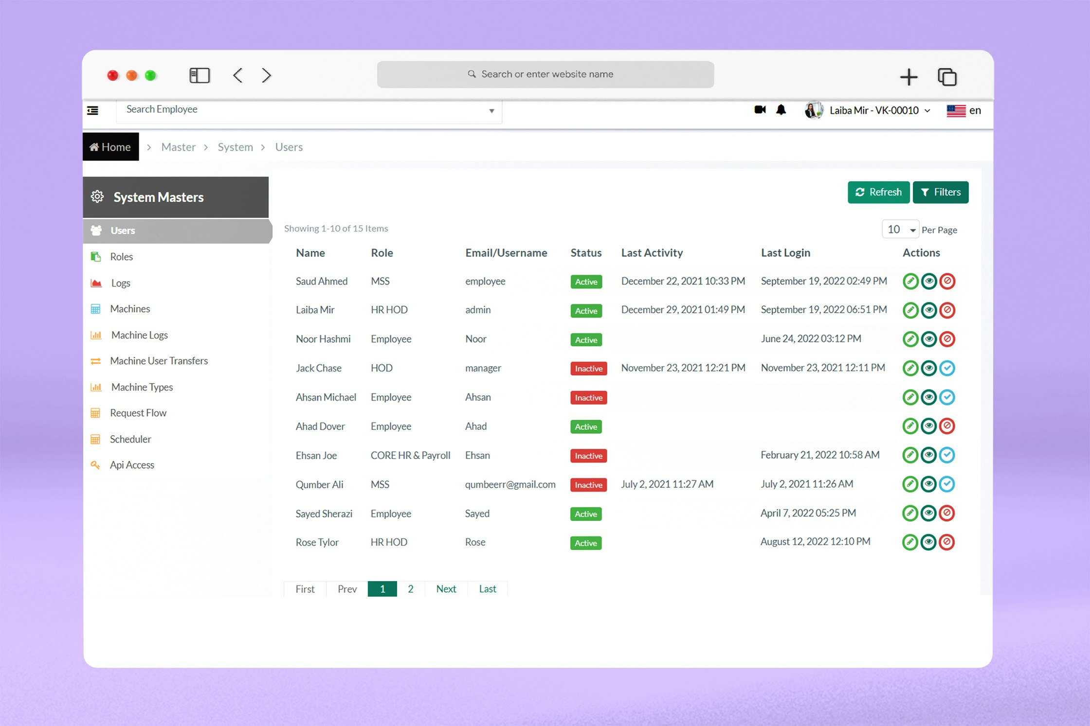
Task: Activate Jack Chase with blue check icon
Action: [x=947, y=368]
